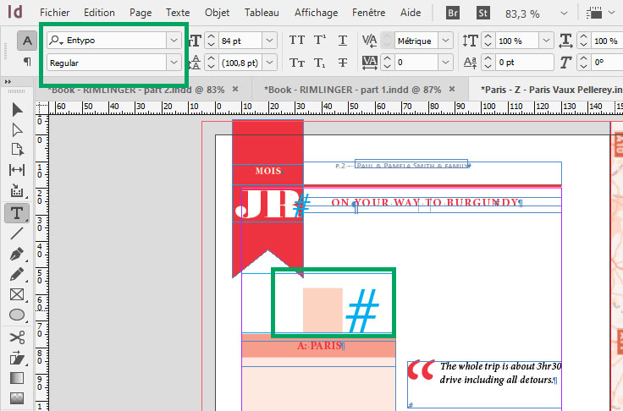Select the Pencil tool
Image resolution: width=623 pixels, height=411 pixels.
click(x=16, y=274)
